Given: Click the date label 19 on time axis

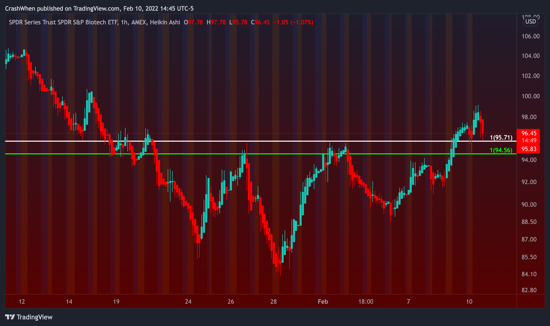Looking at the screenshot, I should (116, 302).
